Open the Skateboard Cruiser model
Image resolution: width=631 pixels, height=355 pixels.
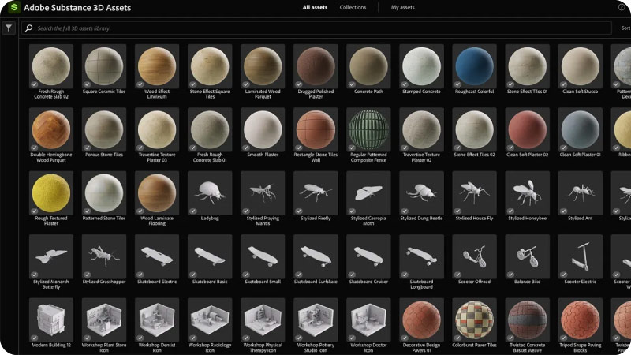368,256
